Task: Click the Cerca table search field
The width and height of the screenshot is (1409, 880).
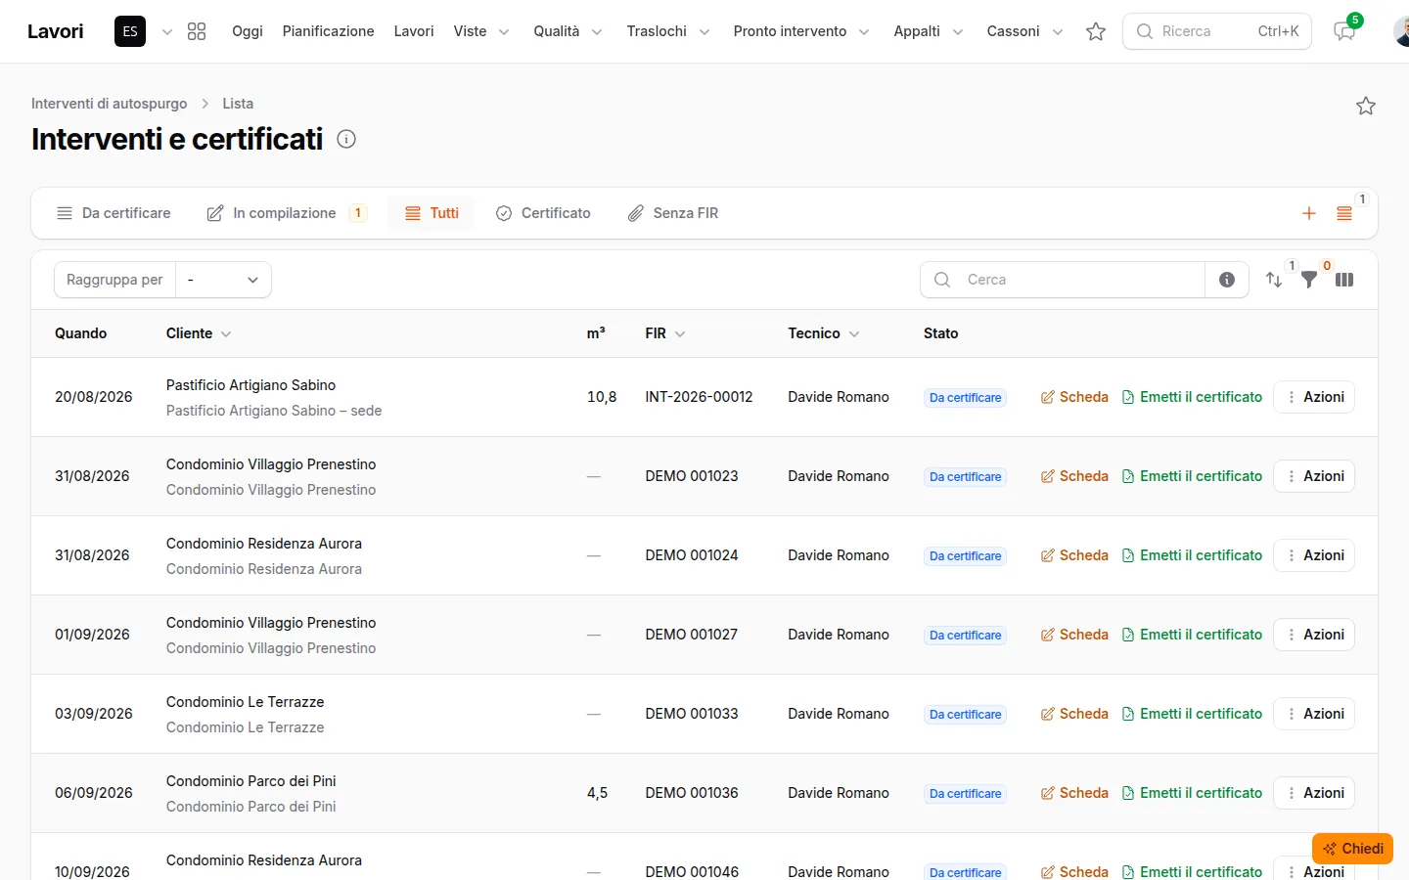Action: (1063, 280)
